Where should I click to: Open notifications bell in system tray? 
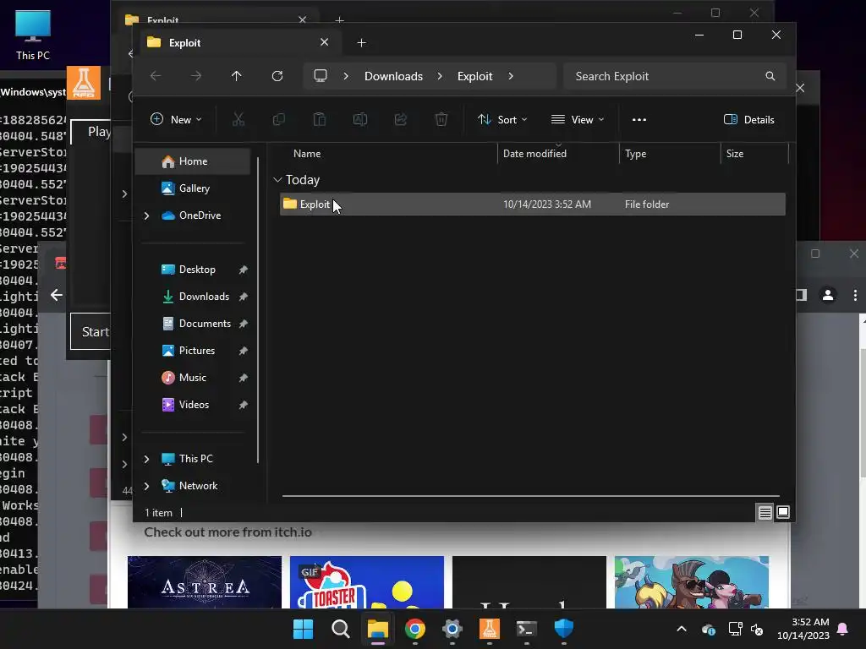843,629
